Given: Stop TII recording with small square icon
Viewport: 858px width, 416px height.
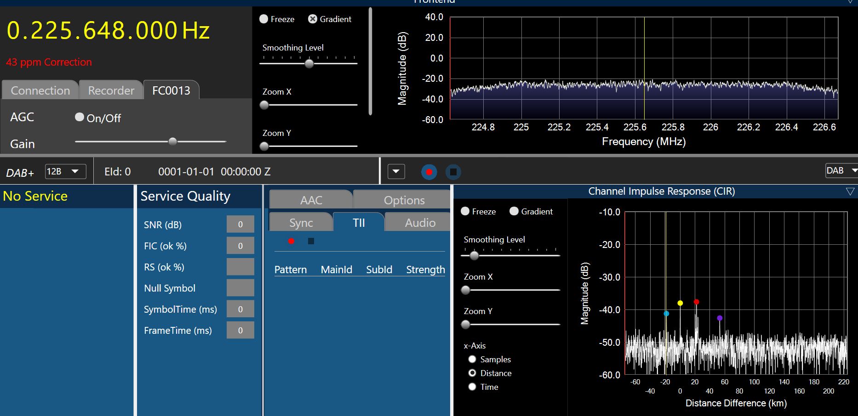Looking at the screenshot, I should click(x=311, y=241).
